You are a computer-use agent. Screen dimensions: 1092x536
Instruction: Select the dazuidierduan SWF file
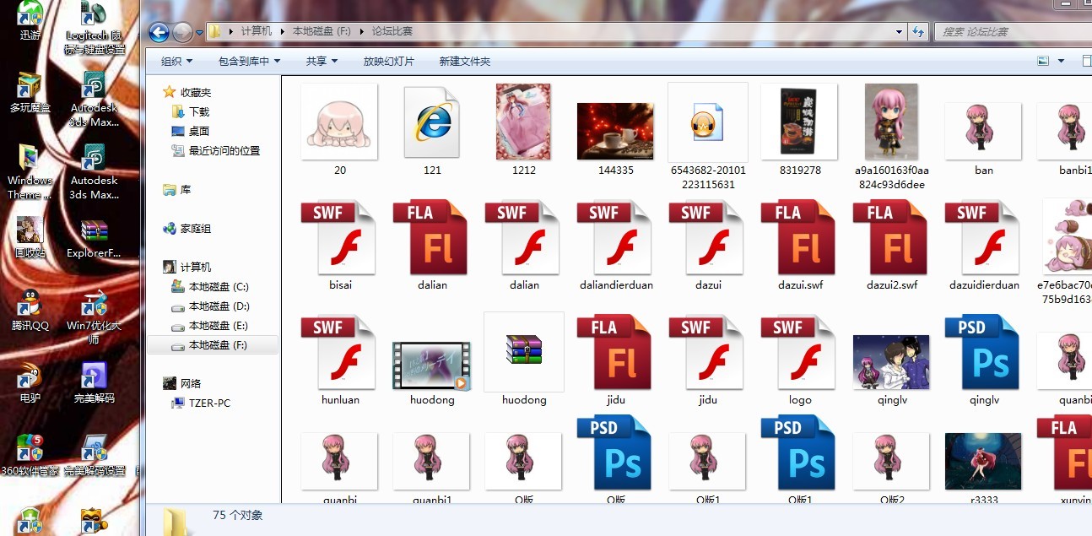pos(985,245)
